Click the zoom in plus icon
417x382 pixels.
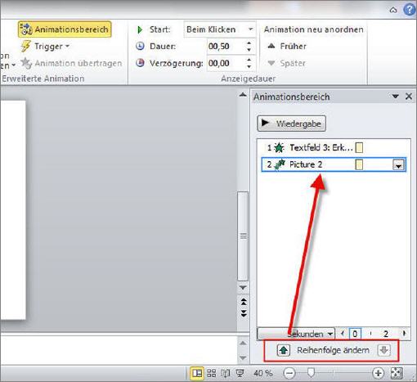pyautogui.click(x=378, y=373)
